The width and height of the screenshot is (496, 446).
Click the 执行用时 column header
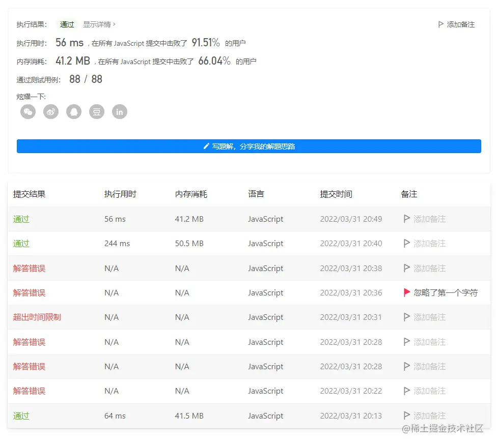coord(120,194)
